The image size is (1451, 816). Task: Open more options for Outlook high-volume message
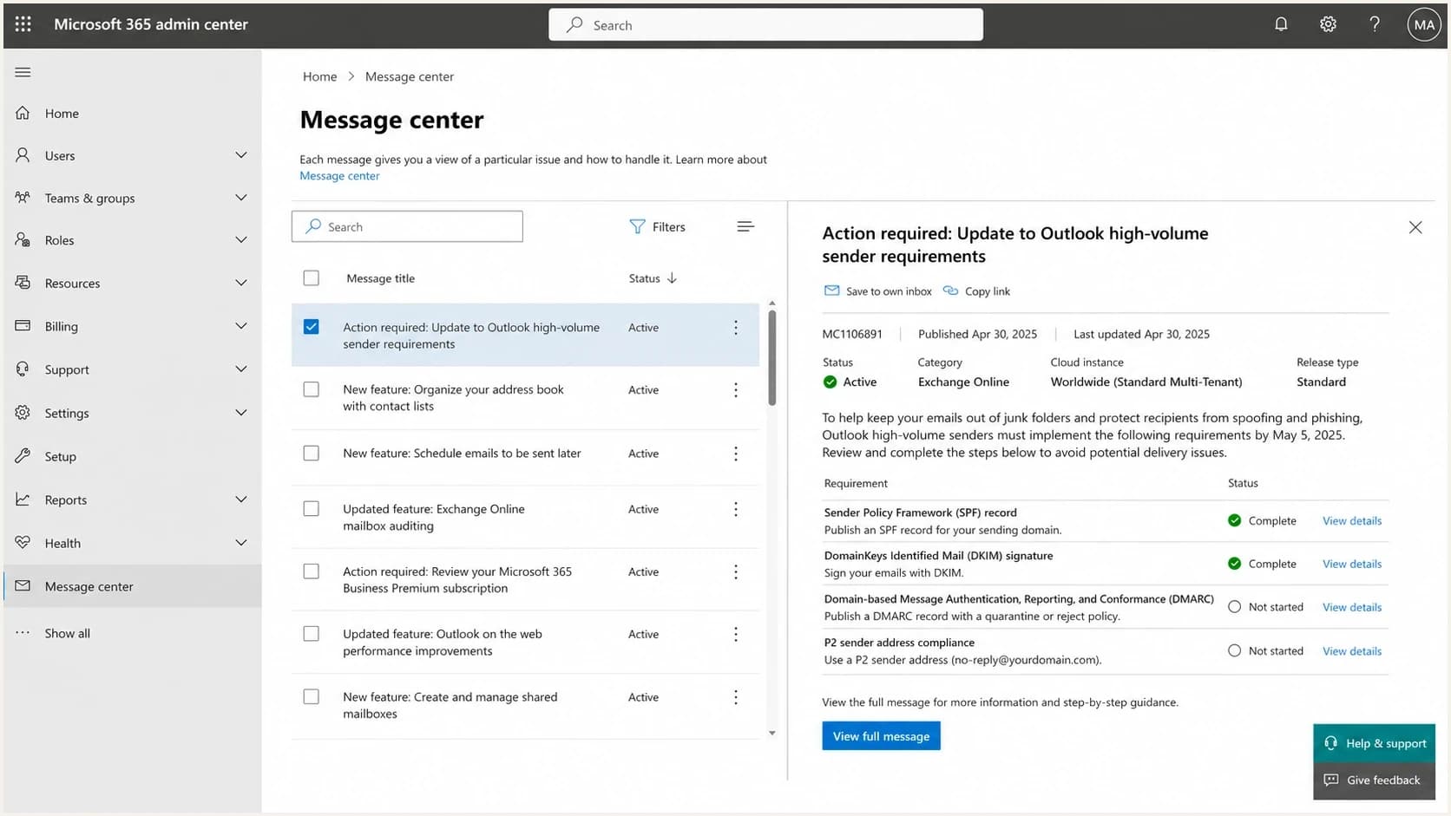[736, 328]
